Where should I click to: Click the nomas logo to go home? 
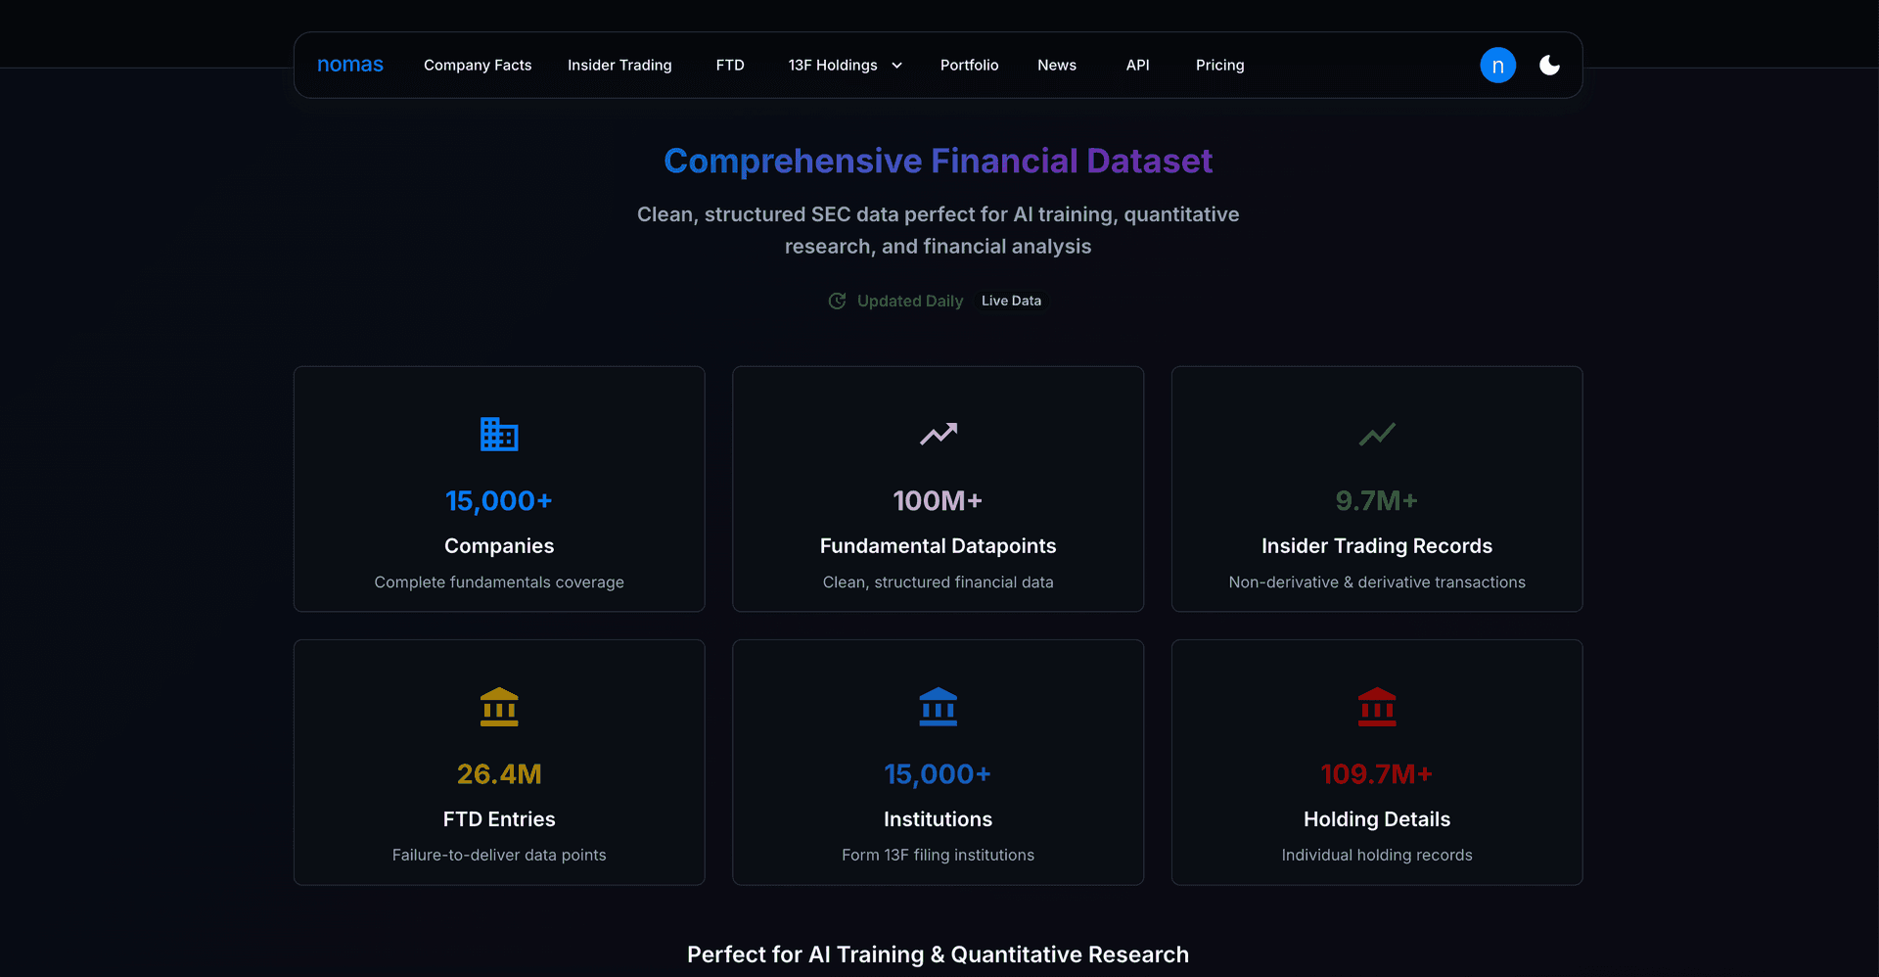point(350,66)
